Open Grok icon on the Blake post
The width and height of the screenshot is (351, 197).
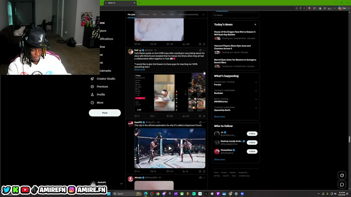200,178
